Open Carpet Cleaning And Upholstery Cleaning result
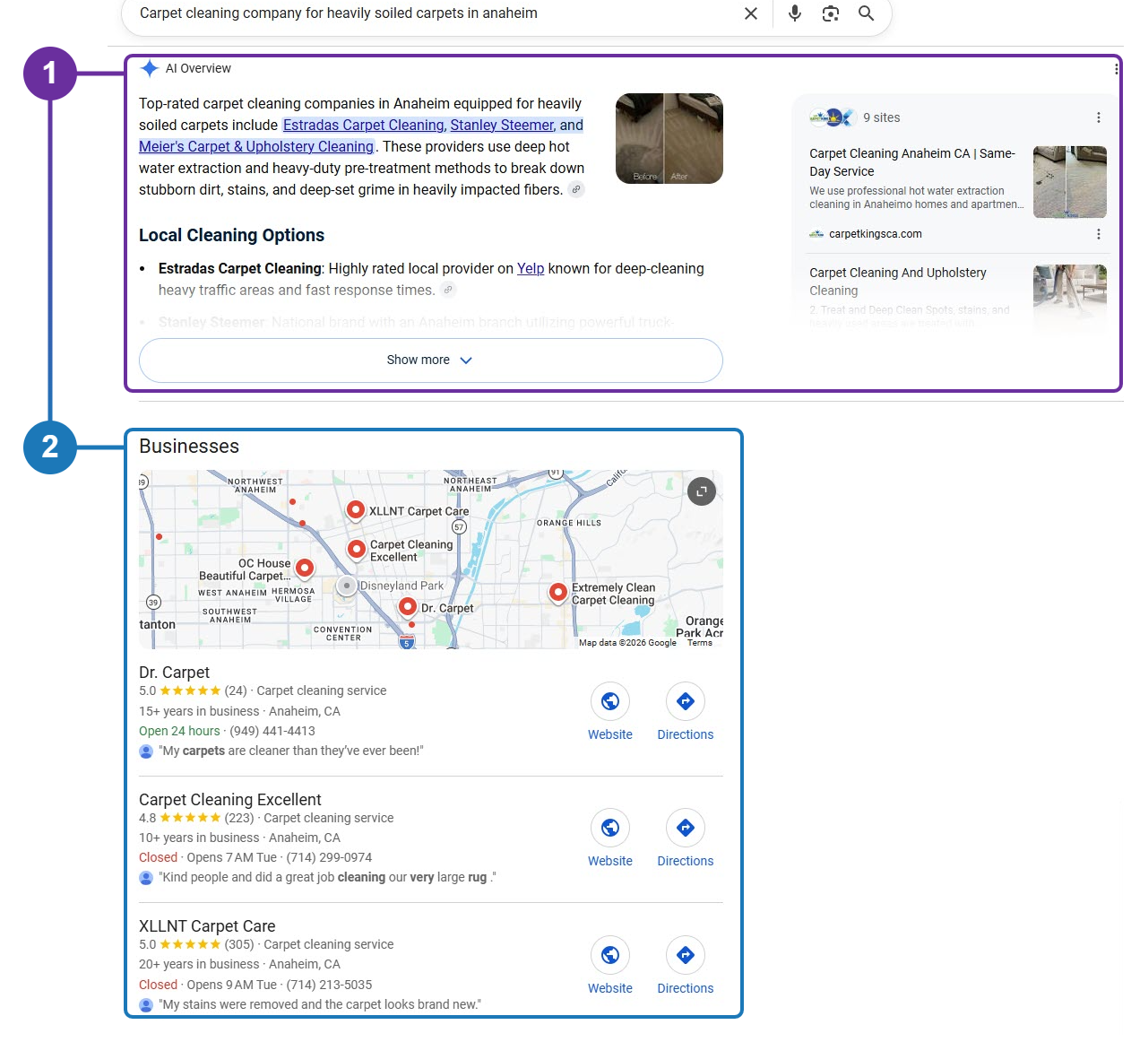 click(x=898, y=282)
